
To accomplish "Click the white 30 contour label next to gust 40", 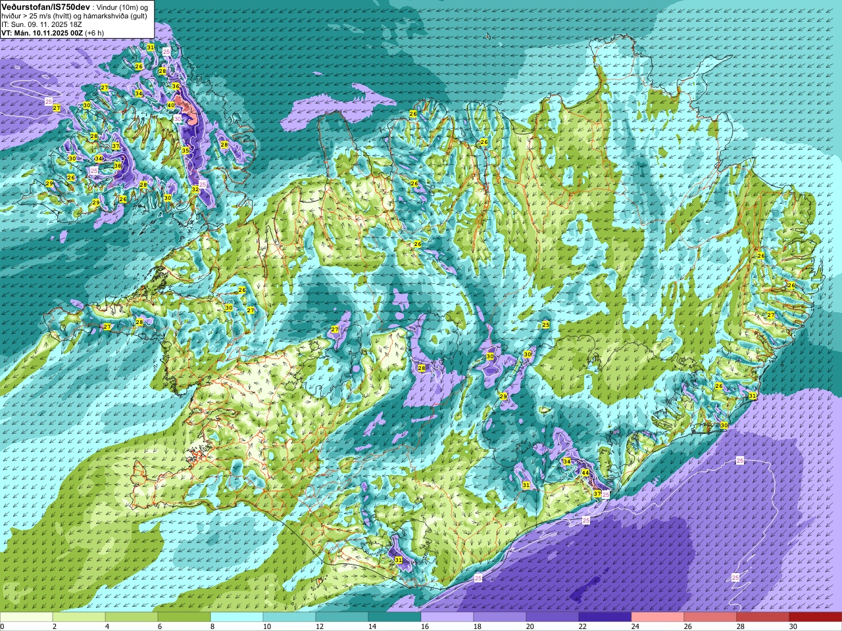I will 177,118.
